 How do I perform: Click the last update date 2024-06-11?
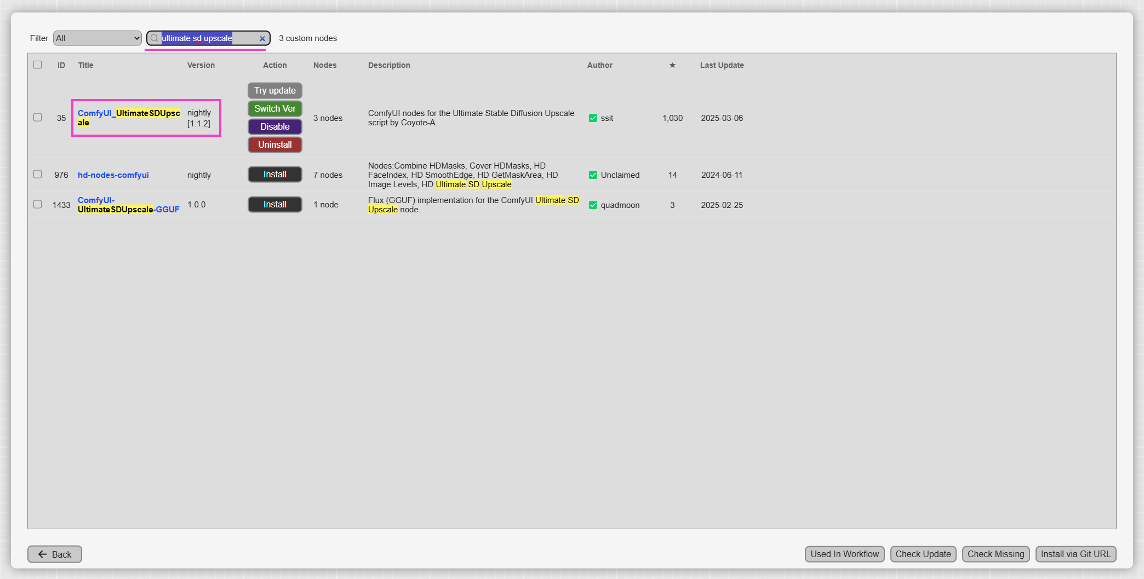[722, 175]
